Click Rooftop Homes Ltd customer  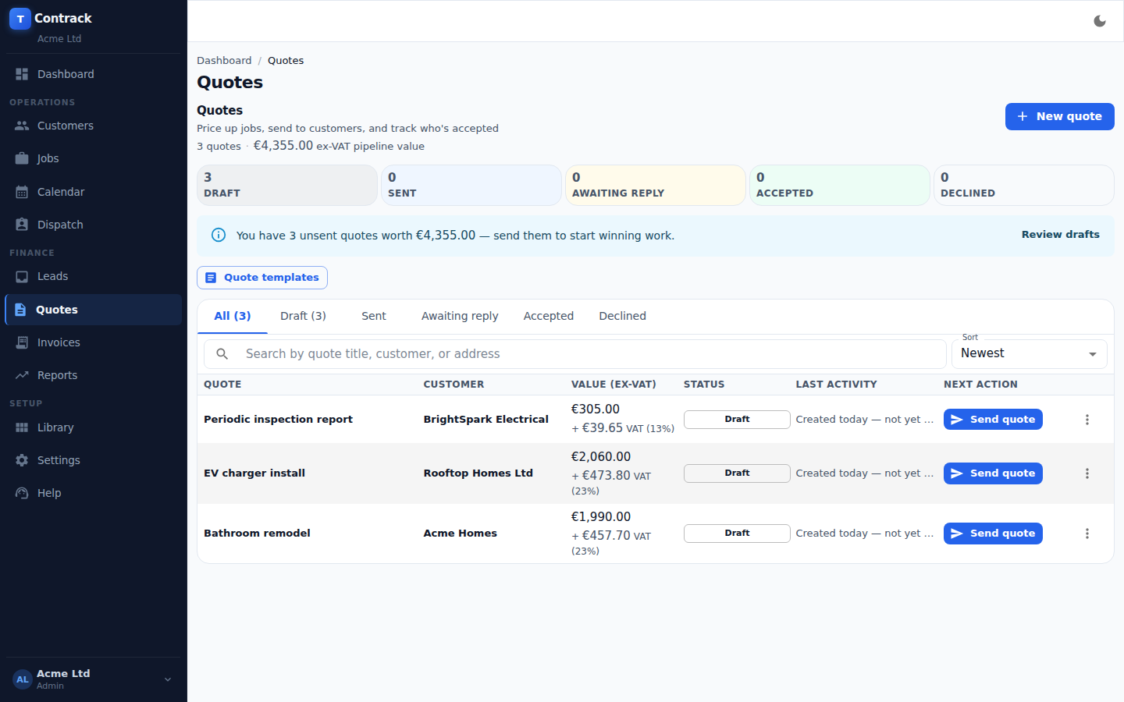478,473
